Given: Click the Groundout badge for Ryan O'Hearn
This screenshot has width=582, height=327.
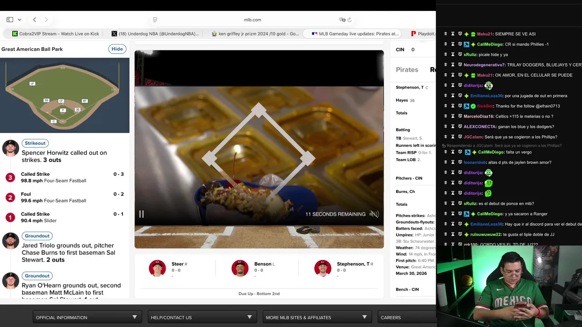Looking at the screenshot, I should [37, 276].
